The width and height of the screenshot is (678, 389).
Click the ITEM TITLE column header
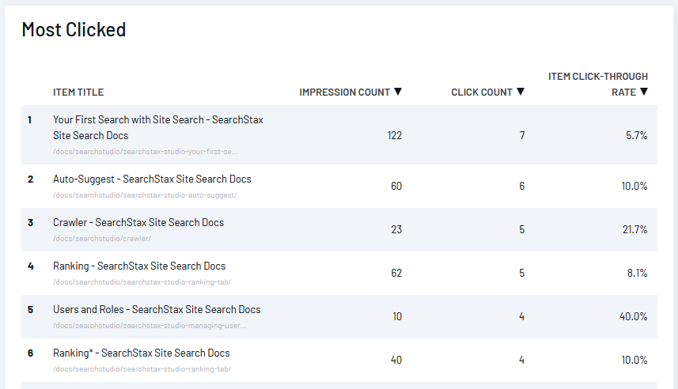pos(78,92)
